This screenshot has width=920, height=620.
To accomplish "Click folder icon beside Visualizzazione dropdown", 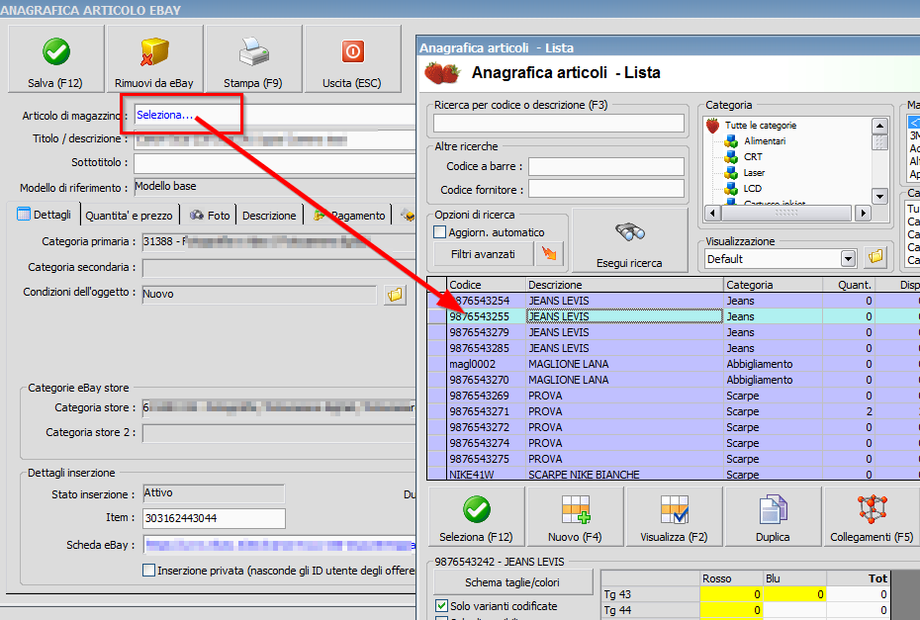I will (x=875, y=257).
